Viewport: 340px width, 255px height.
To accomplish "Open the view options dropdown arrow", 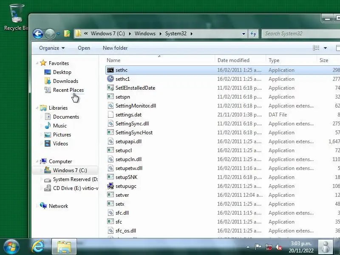I will point(325,48).
